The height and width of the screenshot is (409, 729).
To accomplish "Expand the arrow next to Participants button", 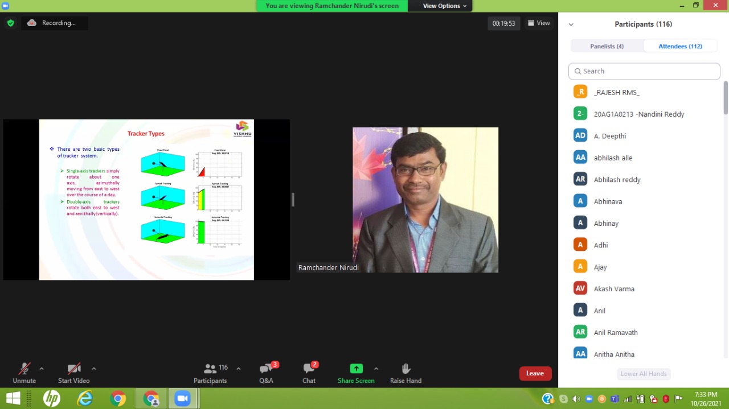I will [x=238, y=369].
